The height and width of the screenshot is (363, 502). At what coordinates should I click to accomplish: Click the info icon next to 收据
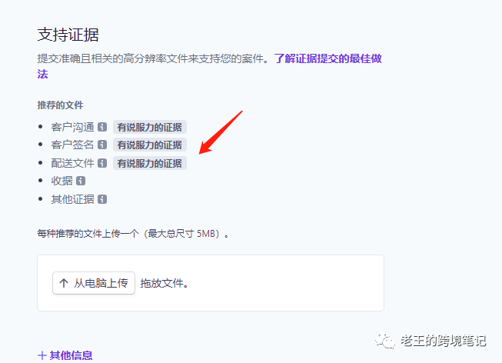pyautogui.click(x=81, y=181)
